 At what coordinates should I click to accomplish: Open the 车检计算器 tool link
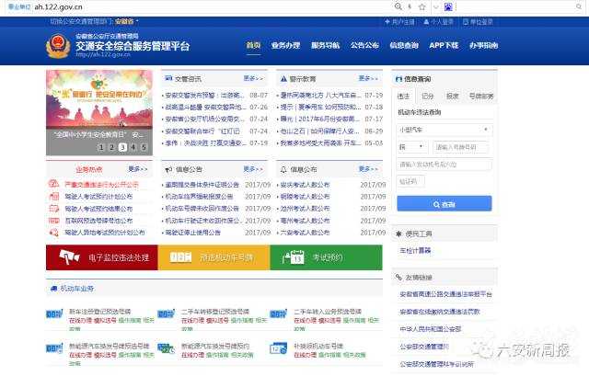point(416,250)
